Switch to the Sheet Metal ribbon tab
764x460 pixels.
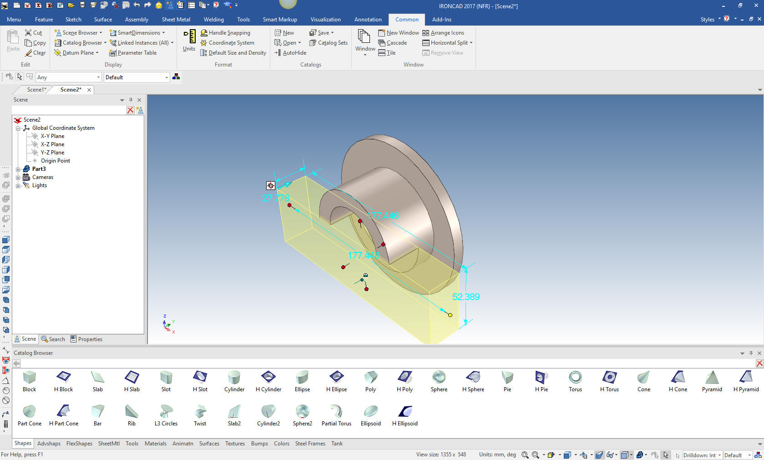pyautogui.click(x=176, y=20)
